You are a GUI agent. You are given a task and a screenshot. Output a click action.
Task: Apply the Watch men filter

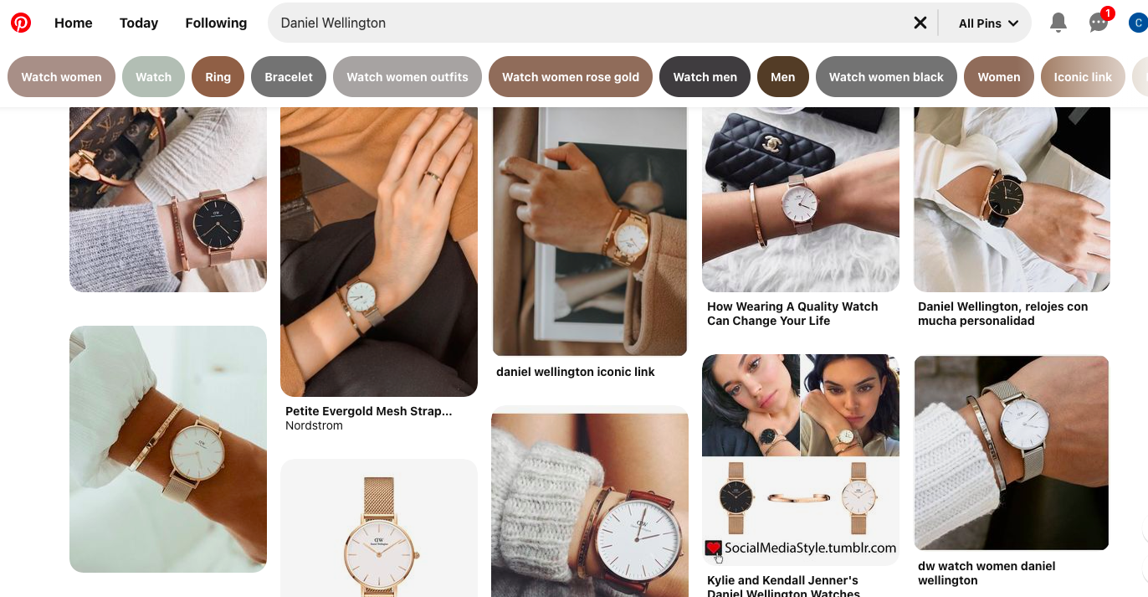pos(705,77)
